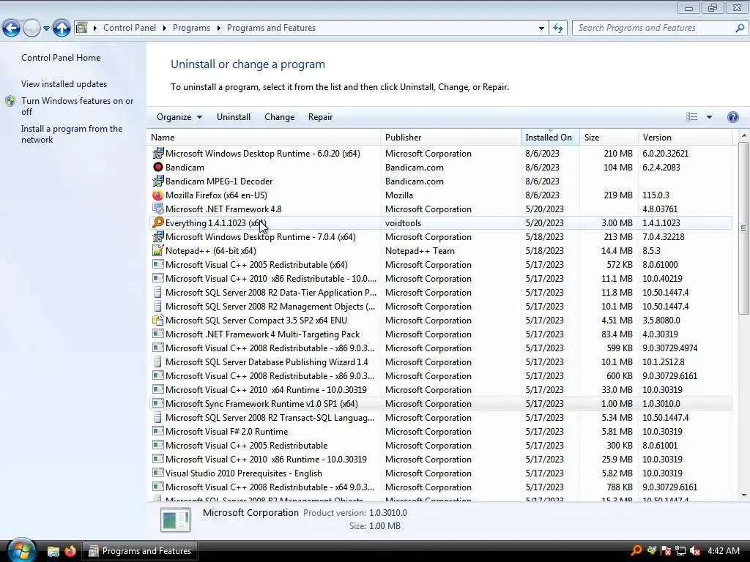
Task: Click the blue Help question mark icon
Action: [x=732, y=117]
